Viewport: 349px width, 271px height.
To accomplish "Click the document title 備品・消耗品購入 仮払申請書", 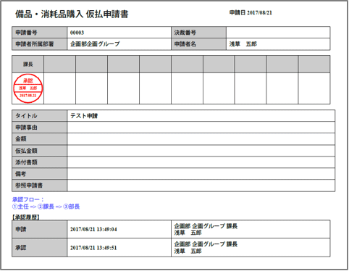I will pyautogui.click(x=72, y=14).
